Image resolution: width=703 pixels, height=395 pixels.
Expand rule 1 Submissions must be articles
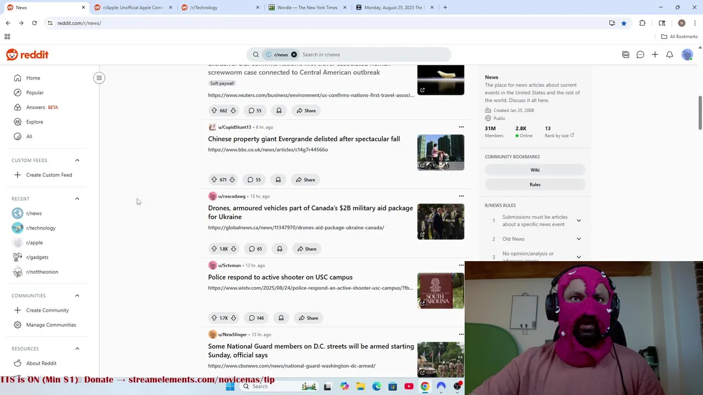tap(578, 221)
